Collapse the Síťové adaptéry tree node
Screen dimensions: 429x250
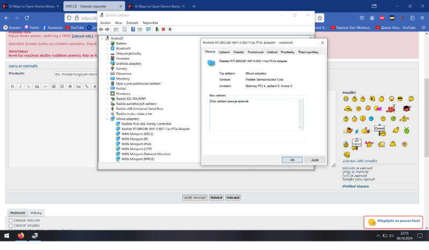coord(107,119)
